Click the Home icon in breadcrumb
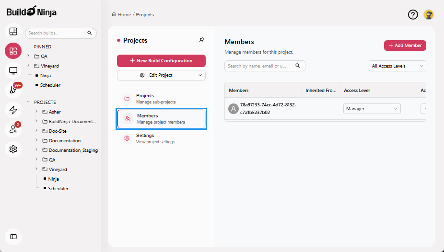Viewport: 444px width, 252px height. click(x=114, y=14)
